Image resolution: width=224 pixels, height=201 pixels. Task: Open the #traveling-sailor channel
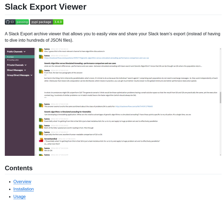13,60
